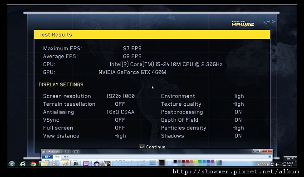Click Save in Paint quick access toolbar

(49, 152)
